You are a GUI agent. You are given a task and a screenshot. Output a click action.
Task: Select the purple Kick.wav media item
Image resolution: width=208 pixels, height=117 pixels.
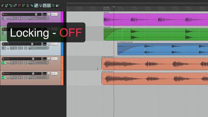[x=156, y=19]
